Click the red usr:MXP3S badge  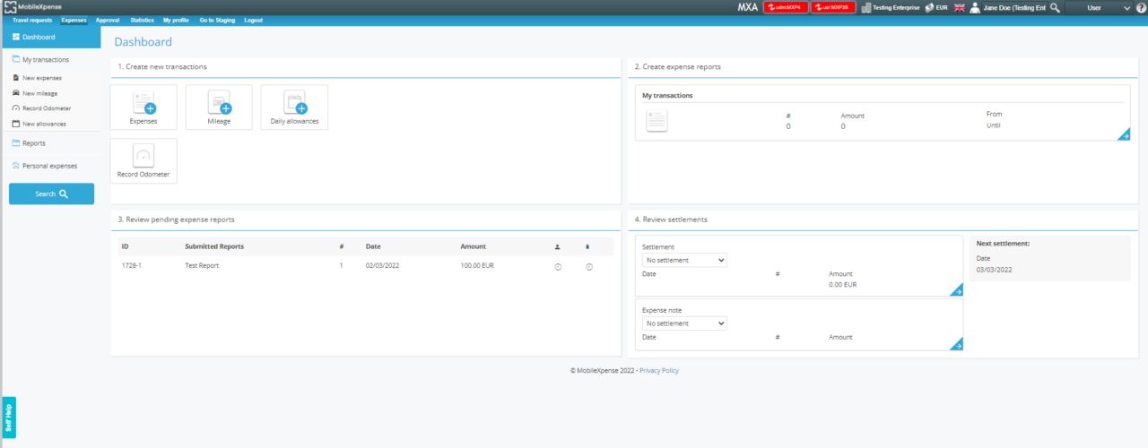point(834,7)
